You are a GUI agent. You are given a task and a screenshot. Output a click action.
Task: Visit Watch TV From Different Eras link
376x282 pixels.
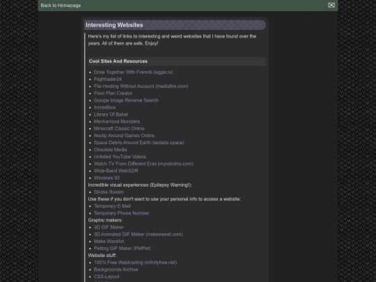[143, 164]
